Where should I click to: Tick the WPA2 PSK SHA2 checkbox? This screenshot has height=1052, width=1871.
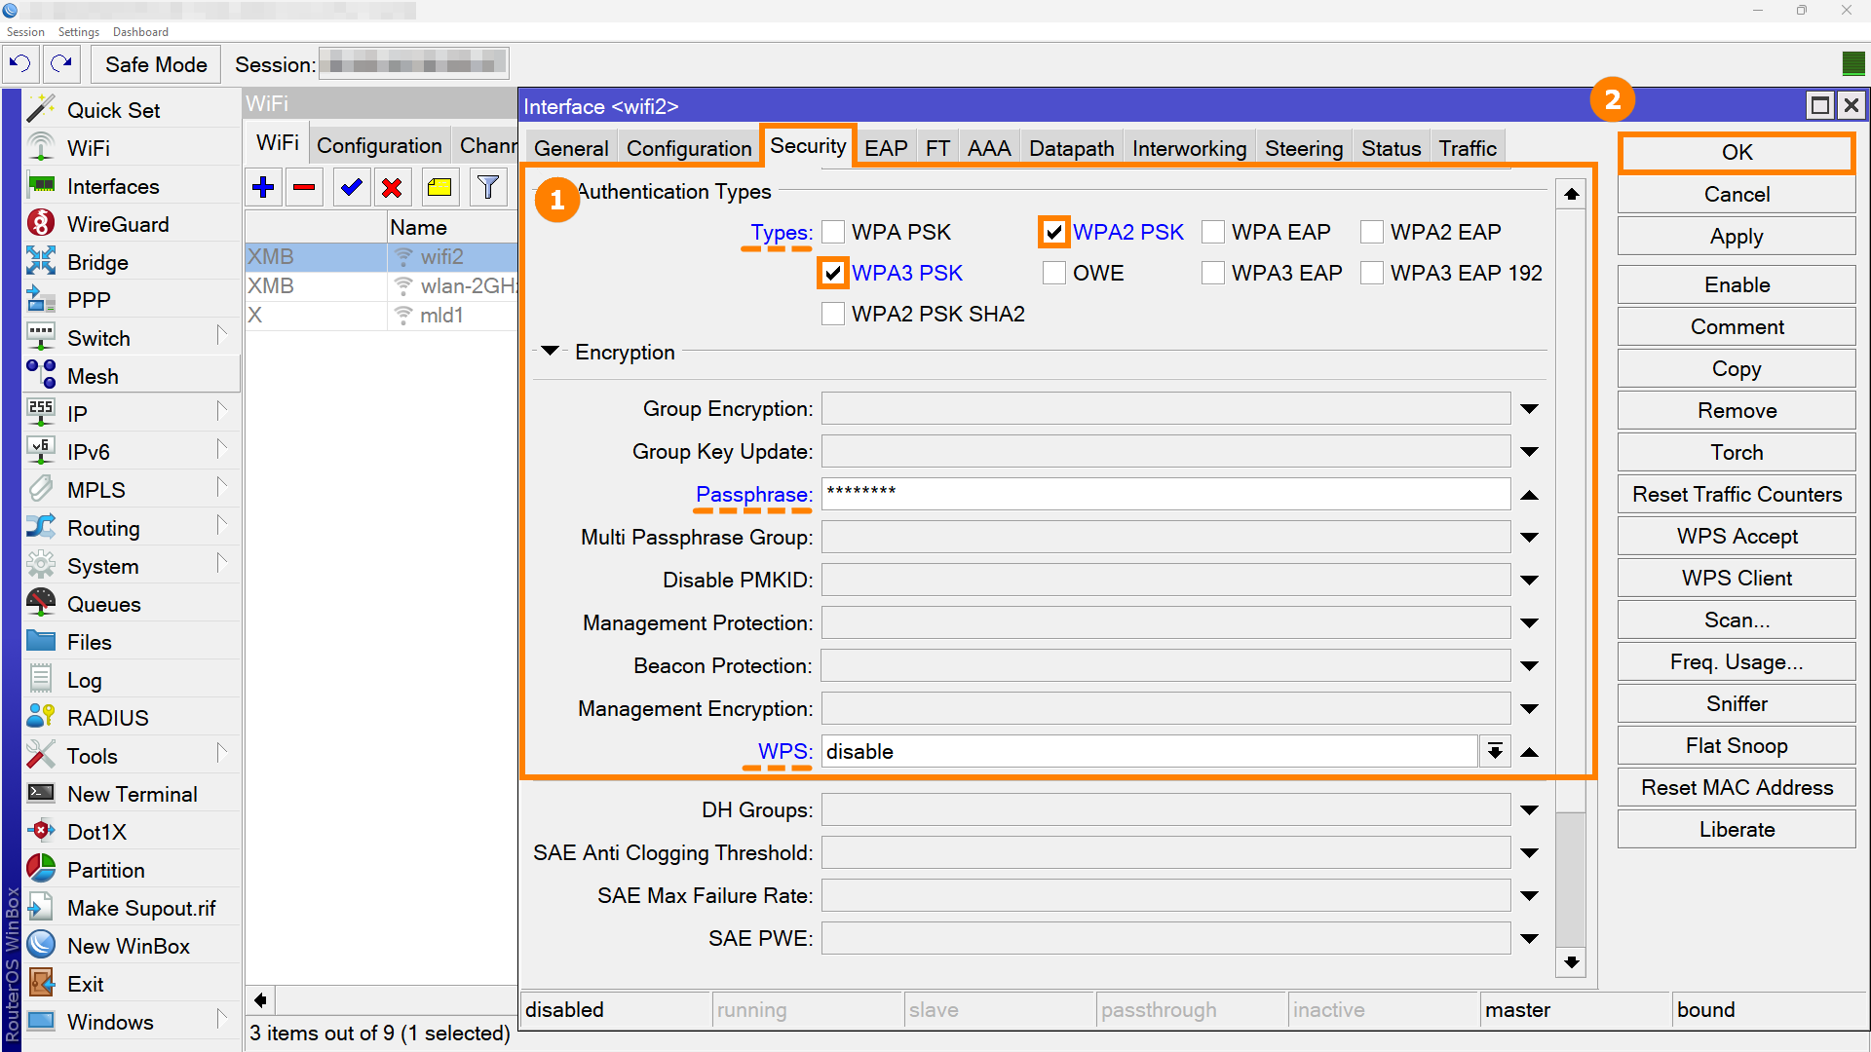pos(833,314)
